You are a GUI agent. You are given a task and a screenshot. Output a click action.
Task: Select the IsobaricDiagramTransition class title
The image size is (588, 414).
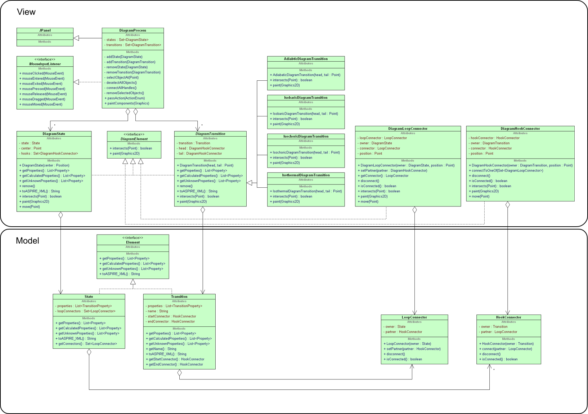coord(306,98)
